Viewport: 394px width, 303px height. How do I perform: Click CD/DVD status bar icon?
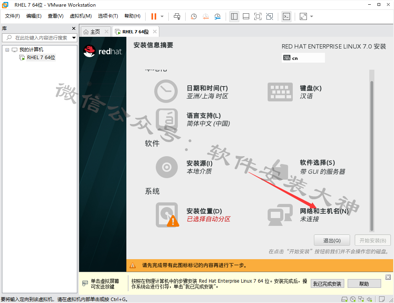pos(353,299)
